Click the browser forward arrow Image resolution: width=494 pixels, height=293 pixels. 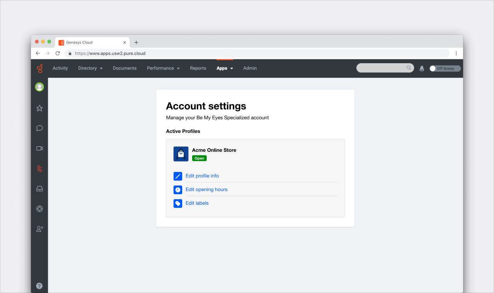click(47, 53)
